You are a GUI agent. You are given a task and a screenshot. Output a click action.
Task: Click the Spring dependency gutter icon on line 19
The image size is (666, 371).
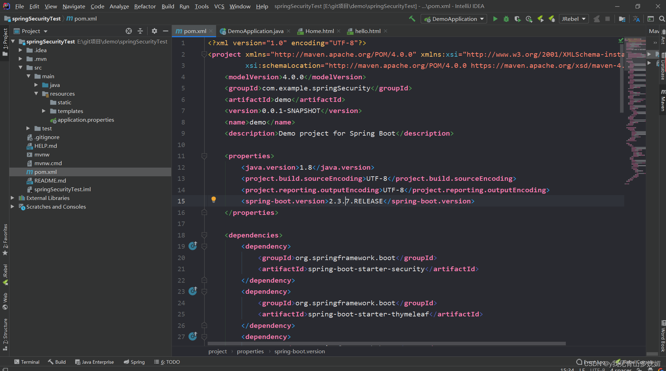[x=193, y=246]
